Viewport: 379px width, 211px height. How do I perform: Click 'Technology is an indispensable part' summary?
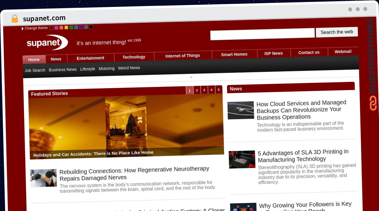point(300,126)
